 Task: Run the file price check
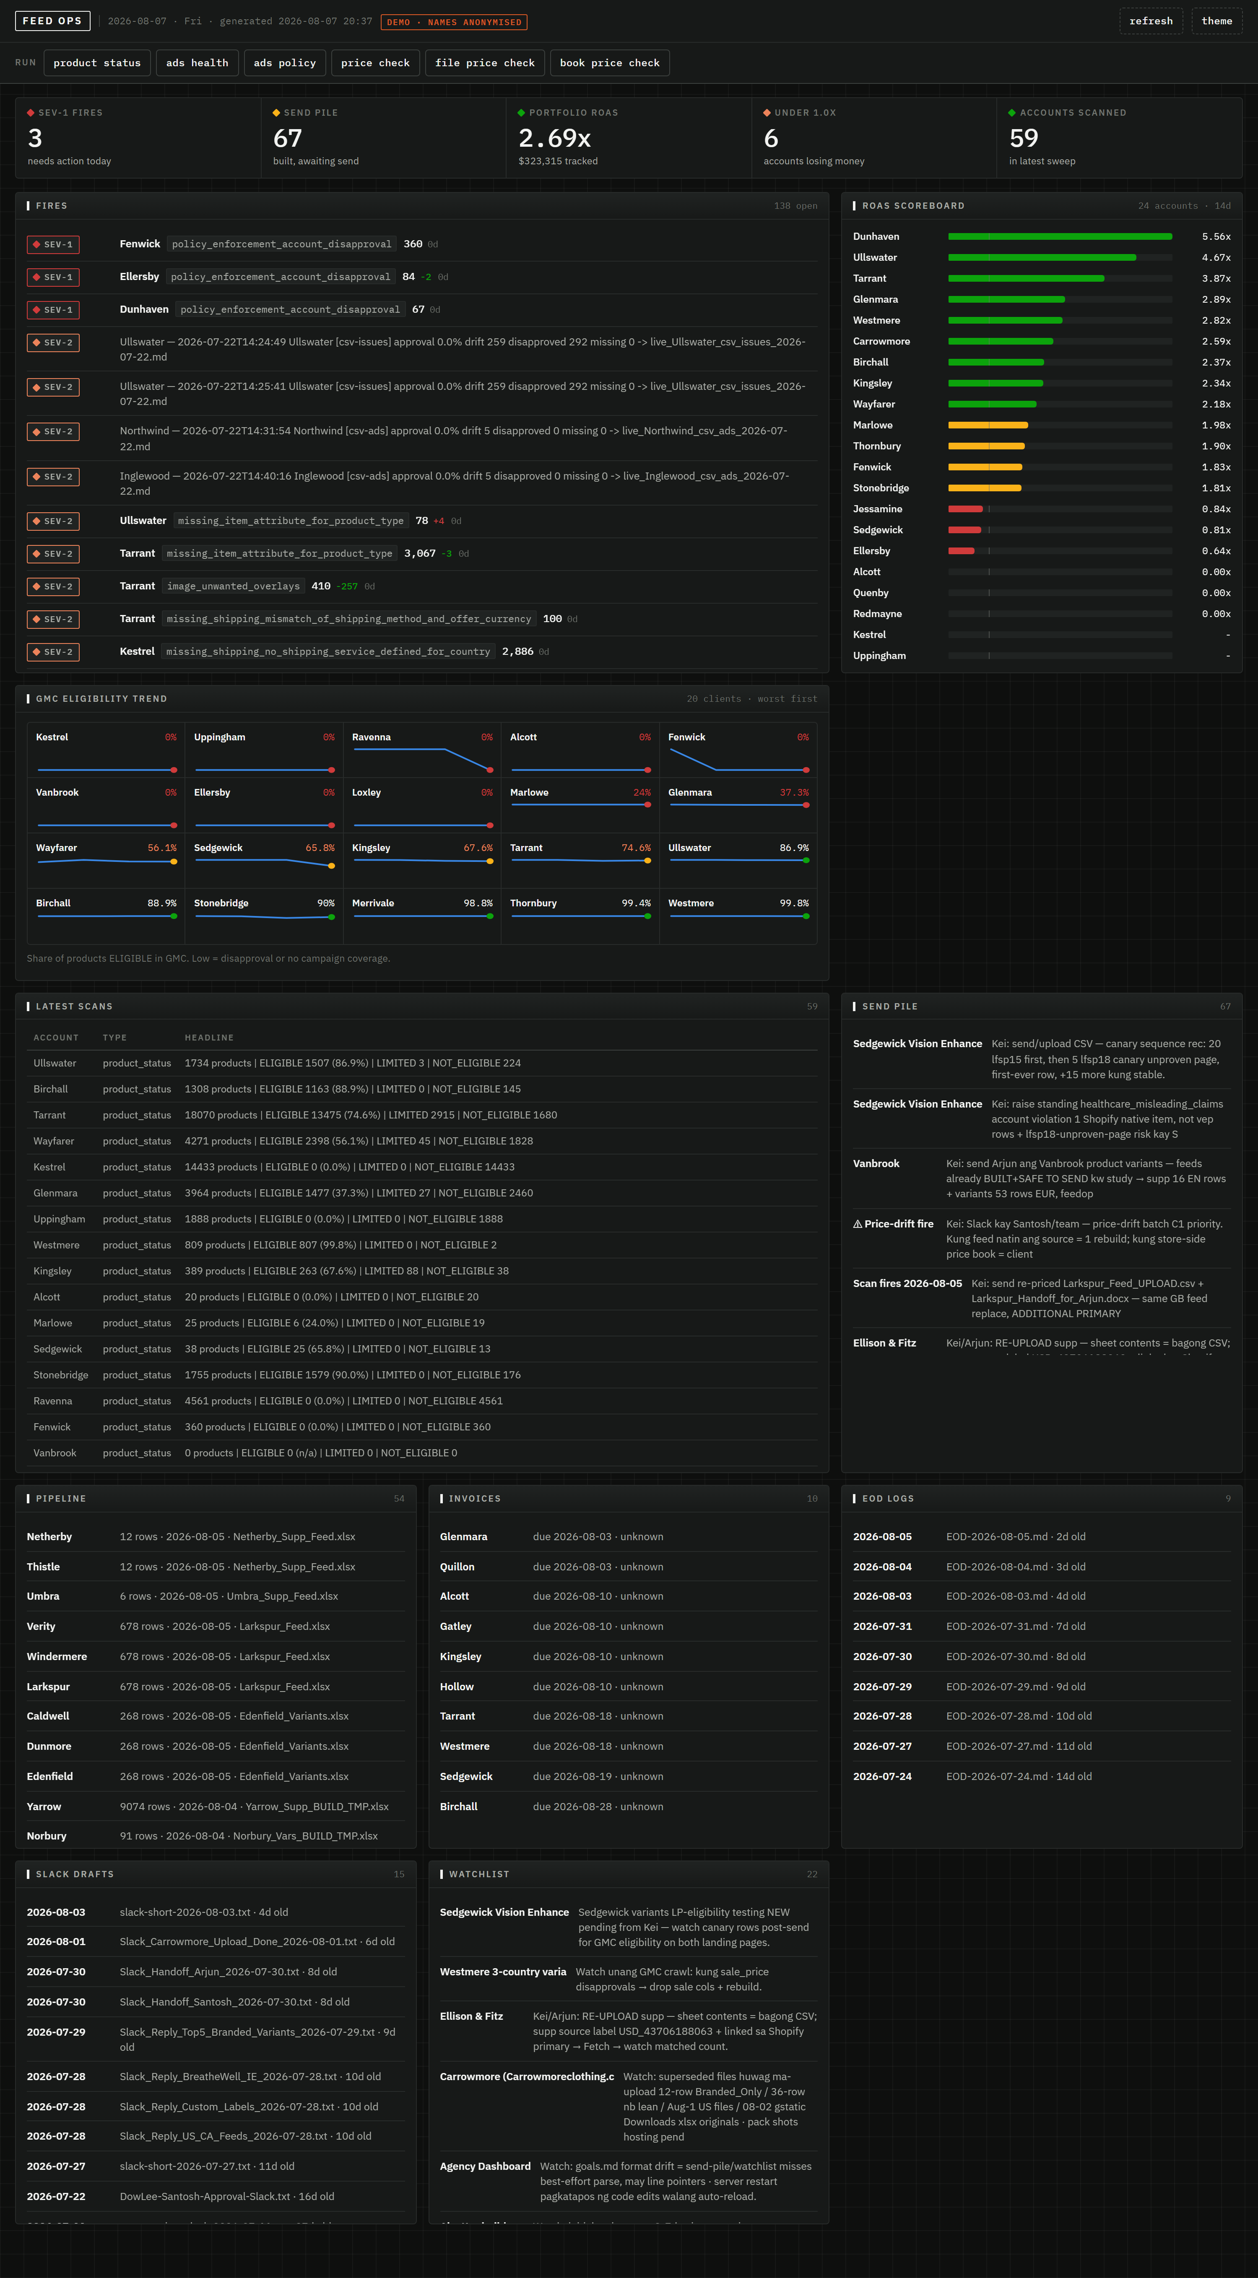click(485, 63)
